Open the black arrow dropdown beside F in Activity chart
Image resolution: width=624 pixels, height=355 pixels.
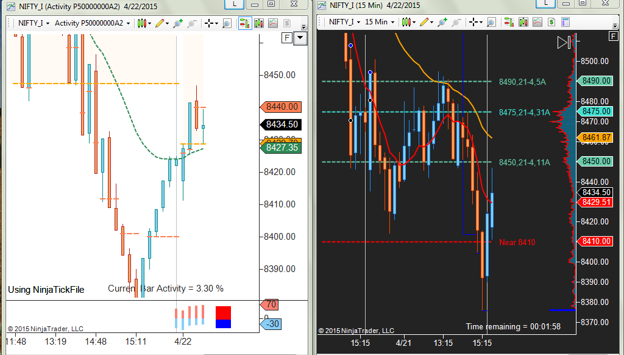click(300, 38)
